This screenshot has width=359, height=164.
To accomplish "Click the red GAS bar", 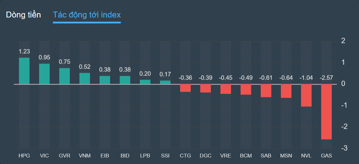I will pyautogui.click(x=326, y=112).
